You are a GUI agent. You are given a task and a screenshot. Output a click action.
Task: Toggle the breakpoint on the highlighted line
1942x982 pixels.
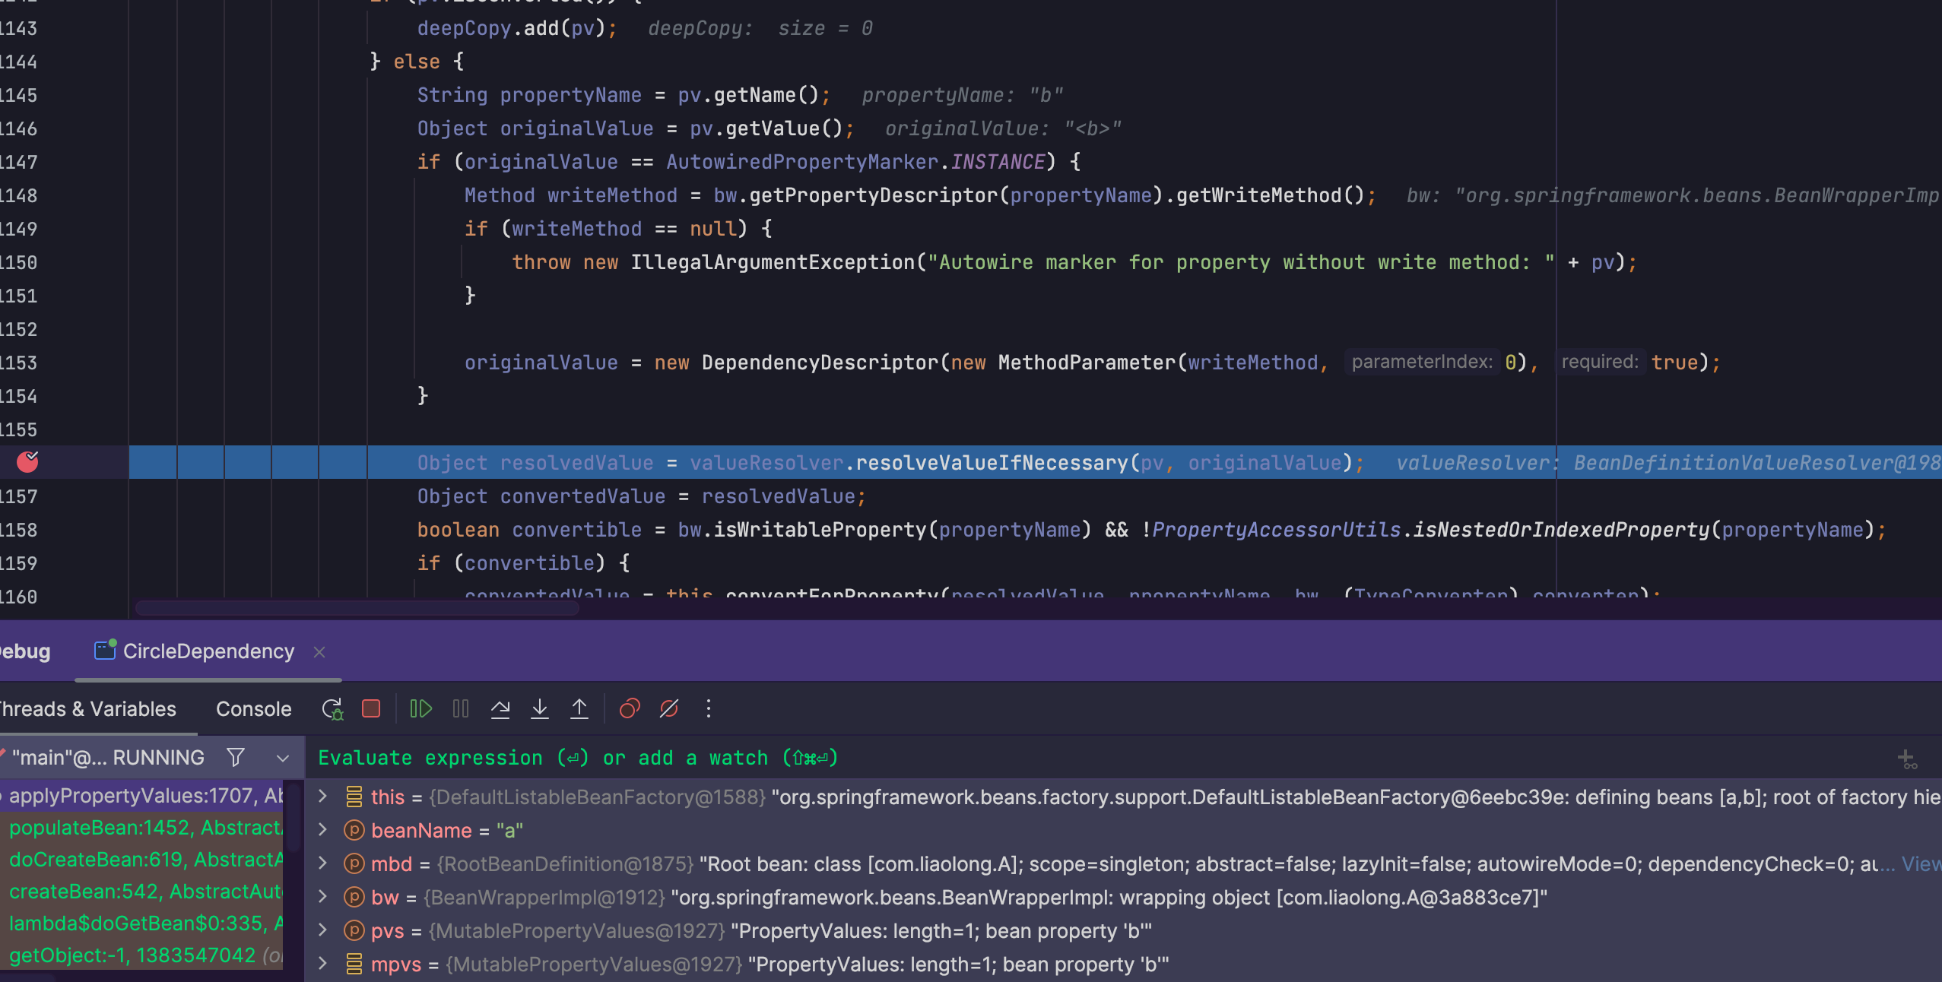click(x=27, y=462)
